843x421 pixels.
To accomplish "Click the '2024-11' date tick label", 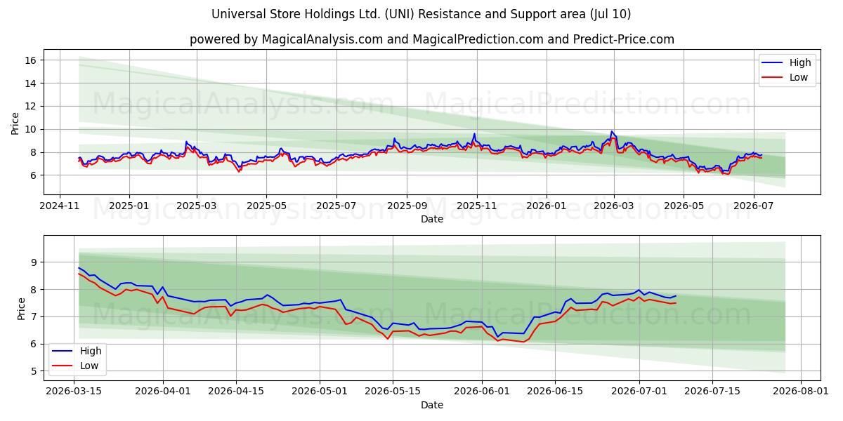I will (60, 206).
